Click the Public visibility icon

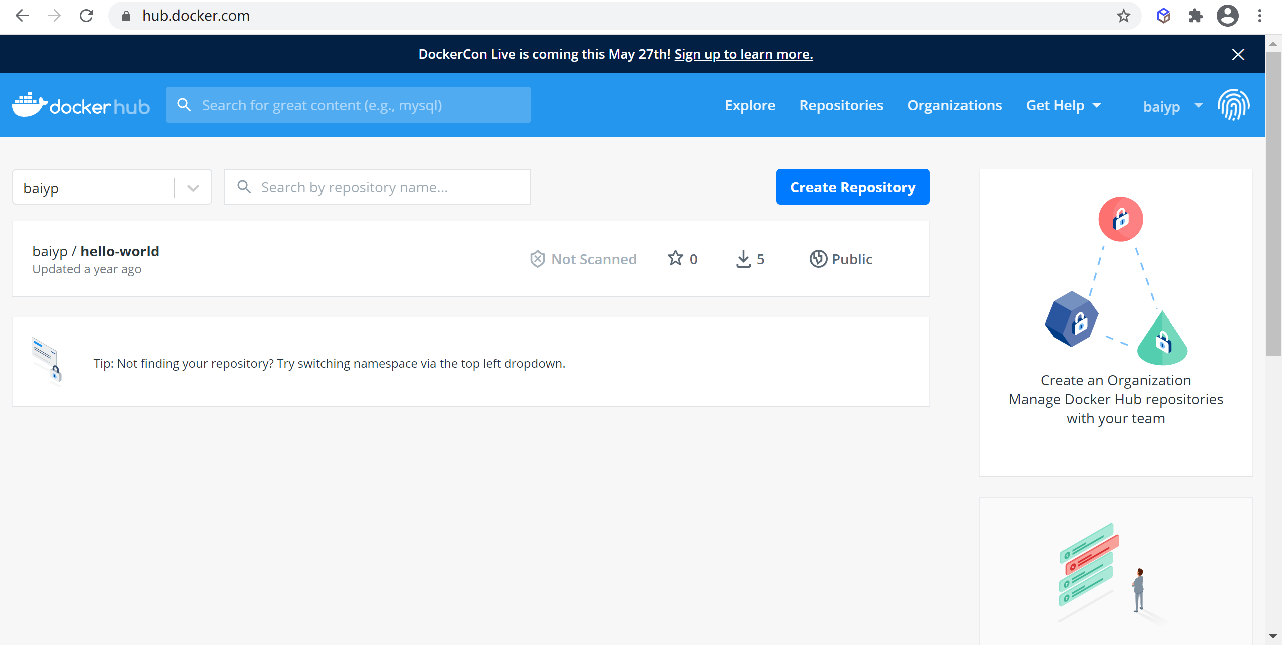818,259
